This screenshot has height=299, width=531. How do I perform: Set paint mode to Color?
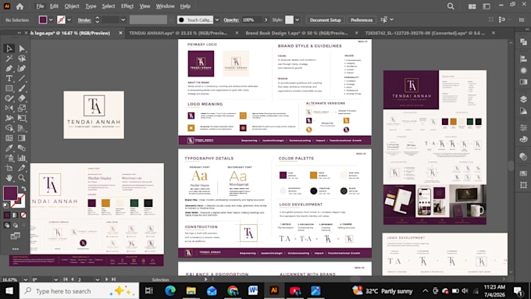point(7,215)
